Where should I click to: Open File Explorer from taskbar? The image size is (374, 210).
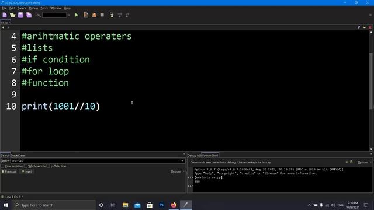coord(125,205)
